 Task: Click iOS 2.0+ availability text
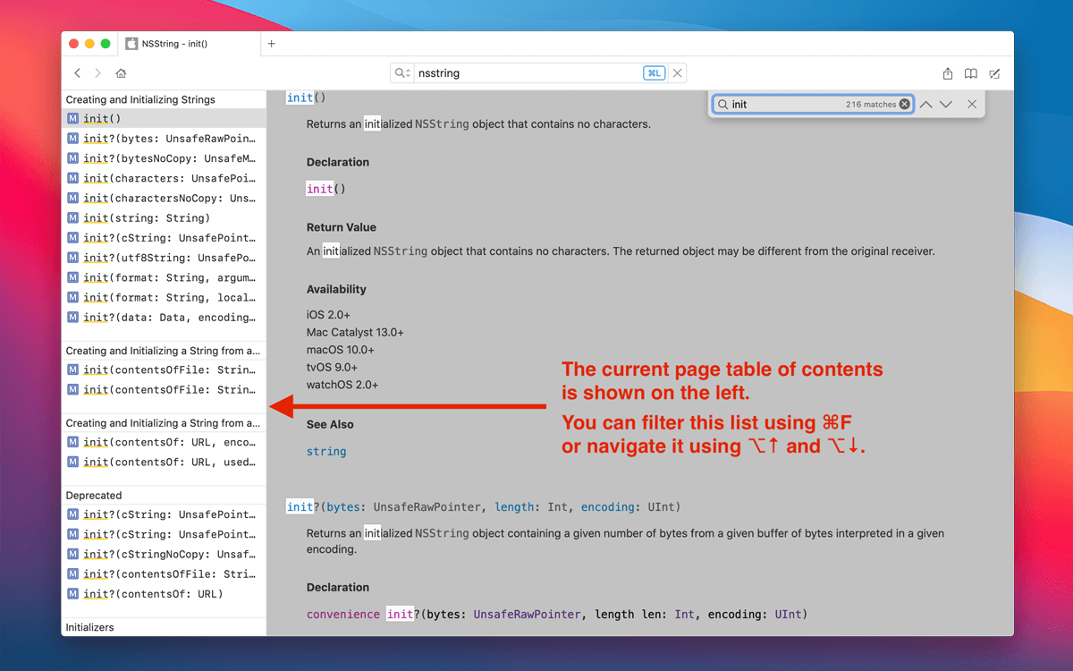click(x=328, y=315)
